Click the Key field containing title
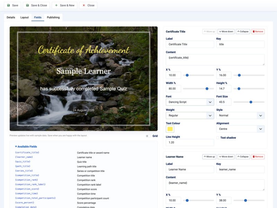The width and height of the screenshot is (277, 208). tap(240, 44)
